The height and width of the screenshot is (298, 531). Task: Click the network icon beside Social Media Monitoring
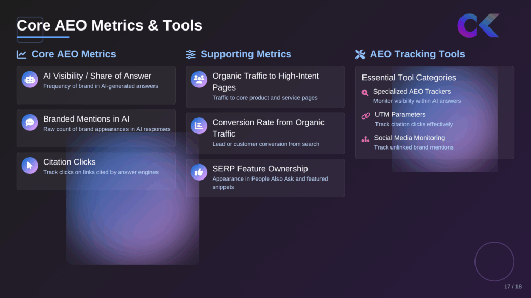pos(365,139)
